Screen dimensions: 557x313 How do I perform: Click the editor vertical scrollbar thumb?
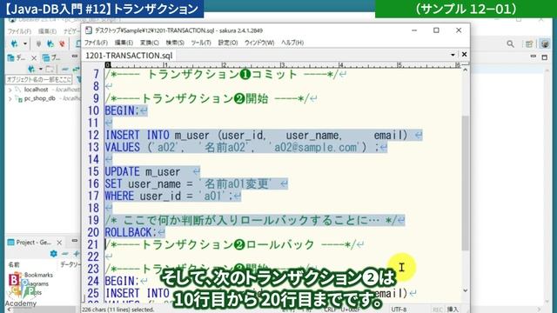[465, 183]
